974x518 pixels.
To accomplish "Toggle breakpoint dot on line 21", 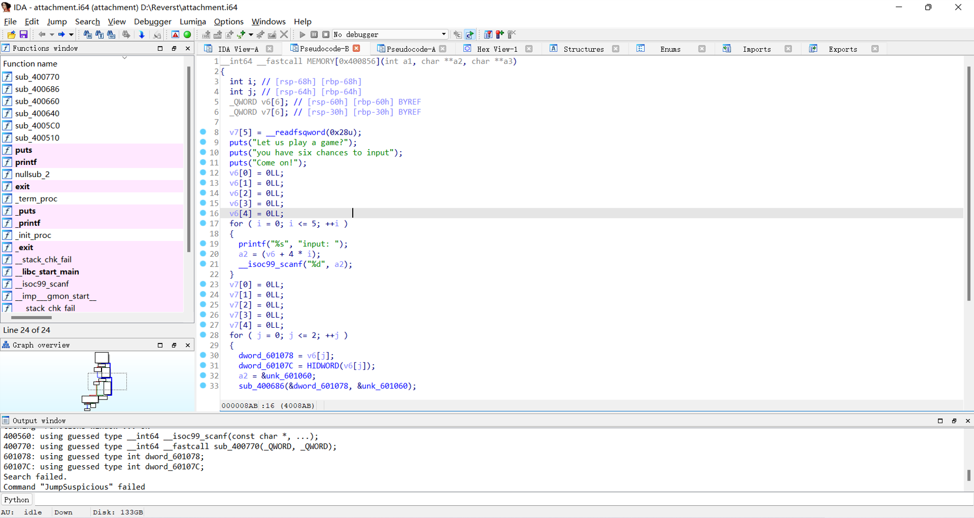I will (x=203, y=264).
